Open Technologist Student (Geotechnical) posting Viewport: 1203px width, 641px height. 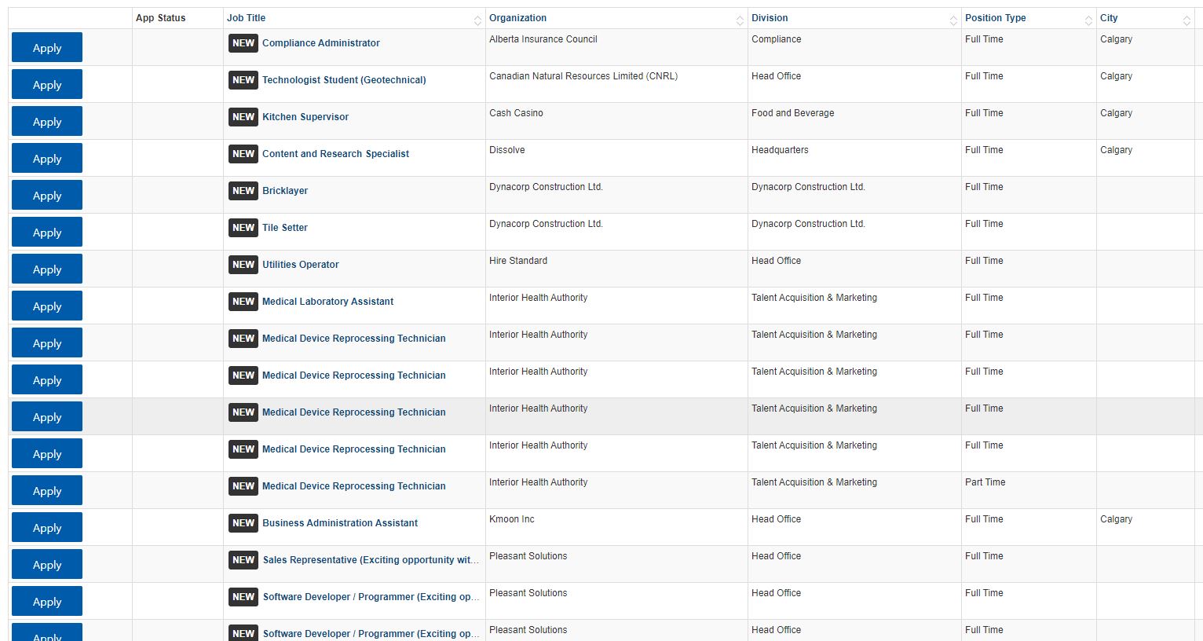click(x=344, y=80)
